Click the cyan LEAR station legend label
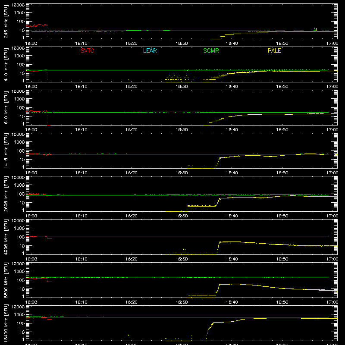Screen dimensions: 345x345 coord(150,50)
